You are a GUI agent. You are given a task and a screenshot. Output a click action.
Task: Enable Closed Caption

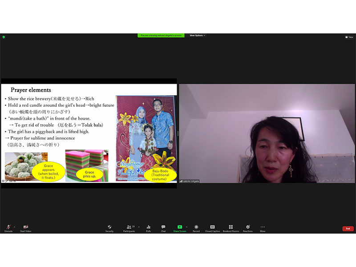pyautogui.click(x=212, y=228)
